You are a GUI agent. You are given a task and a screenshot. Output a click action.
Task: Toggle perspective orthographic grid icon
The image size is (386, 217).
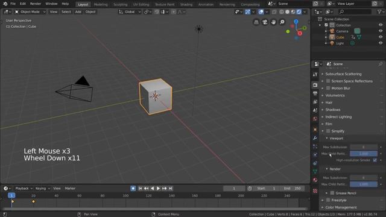[256, 22]
